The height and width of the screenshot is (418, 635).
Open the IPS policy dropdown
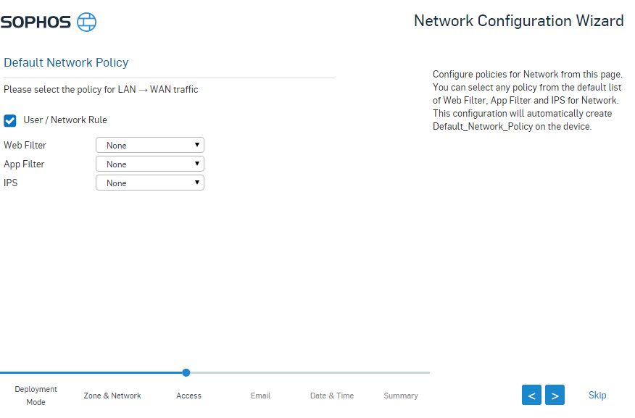[x=150, y=183]
